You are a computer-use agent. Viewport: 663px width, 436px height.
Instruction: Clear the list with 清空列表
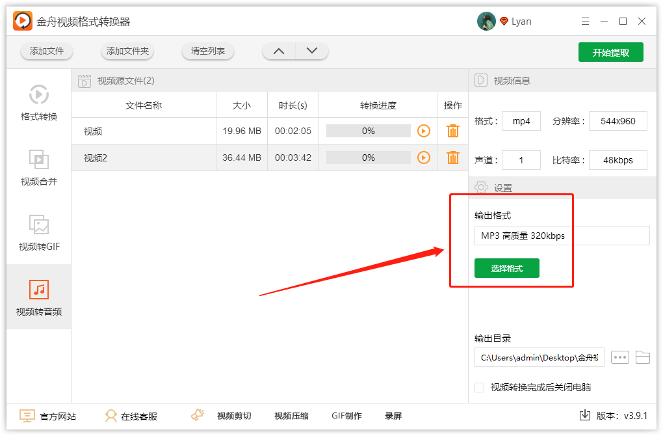207,51
